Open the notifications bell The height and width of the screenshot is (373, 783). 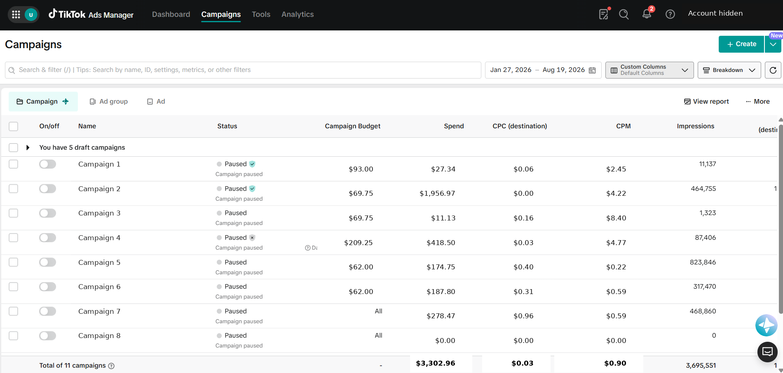point(647,14)
